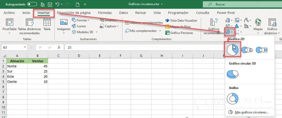
Task: Open Gráficos recomendados
Action: tap(214, 27)
